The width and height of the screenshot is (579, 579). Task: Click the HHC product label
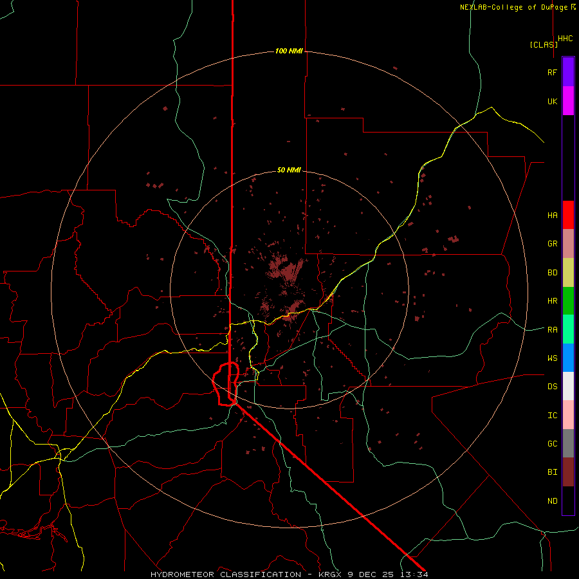pyautogui.click(x=565, y=39)
